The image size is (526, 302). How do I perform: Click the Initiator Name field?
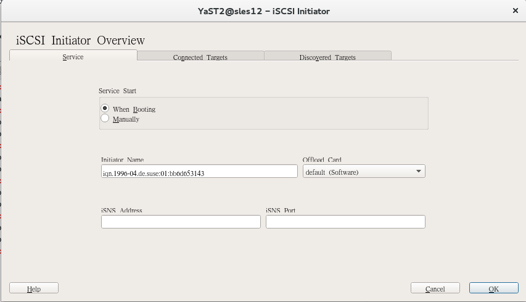(199, 171)
